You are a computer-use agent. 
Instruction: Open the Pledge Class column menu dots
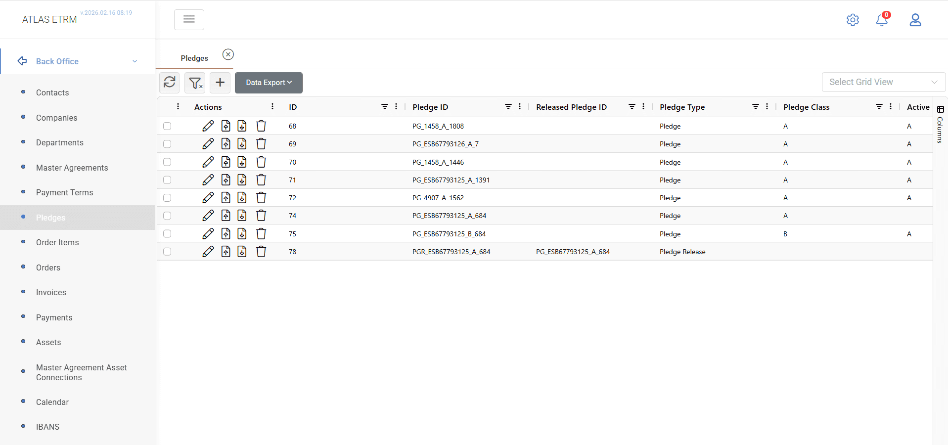click(891, 107)
